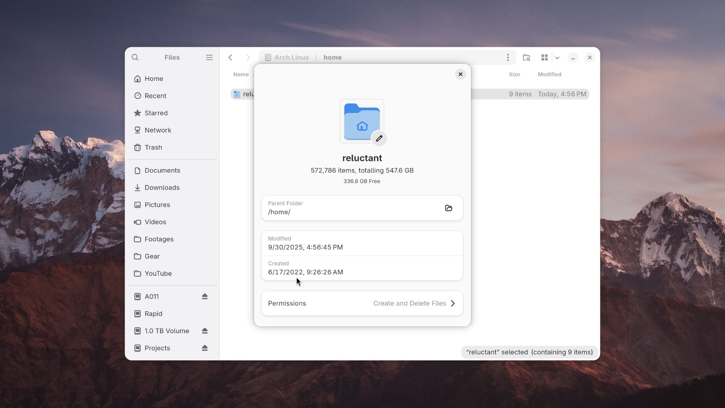The width and height of the screenshot is (725, 408).
Task: Click the search icon in sidebar header
Action: tap(135, 57)
